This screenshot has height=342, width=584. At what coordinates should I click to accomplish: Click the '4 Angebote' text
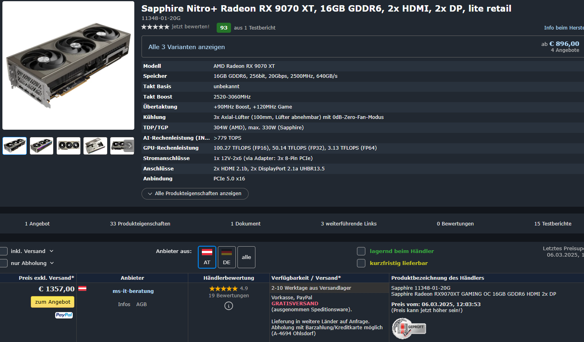point(565,50)
